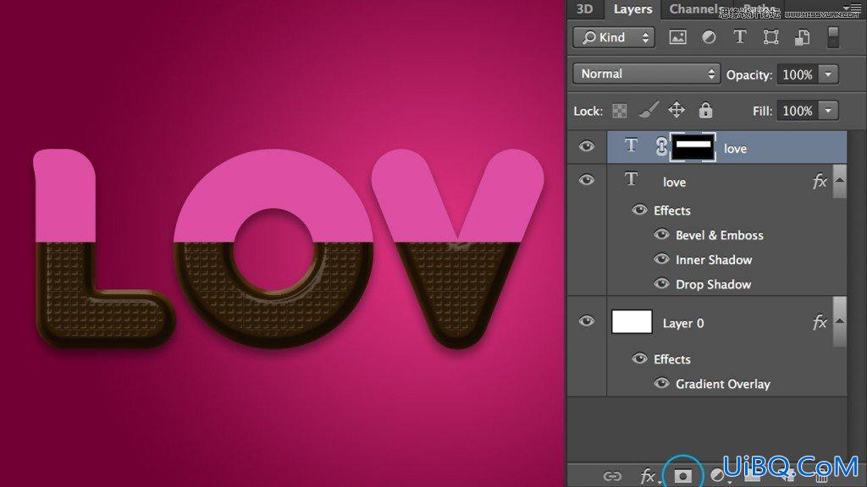Switch to the 3D tab

[584, 8]
